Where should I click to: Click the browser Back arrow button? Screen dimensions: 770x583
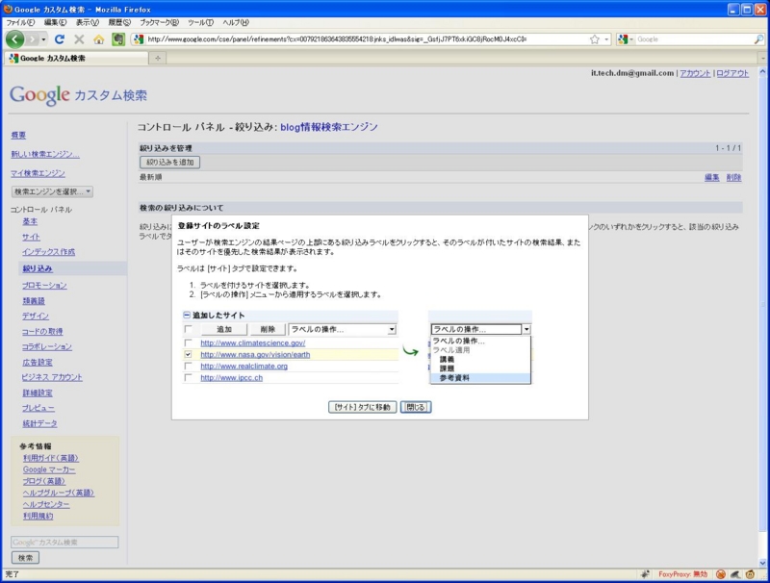14,39
